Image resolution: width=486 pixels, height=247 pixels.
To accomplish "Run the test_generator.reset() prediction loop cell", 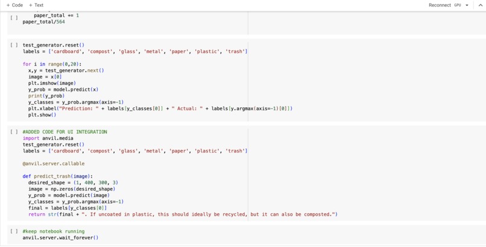I will [14, 45].
